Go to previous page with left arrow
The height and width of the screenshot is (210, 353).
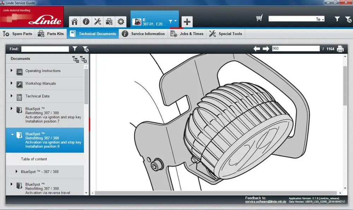pyautogui.click(x=257, y=49)
